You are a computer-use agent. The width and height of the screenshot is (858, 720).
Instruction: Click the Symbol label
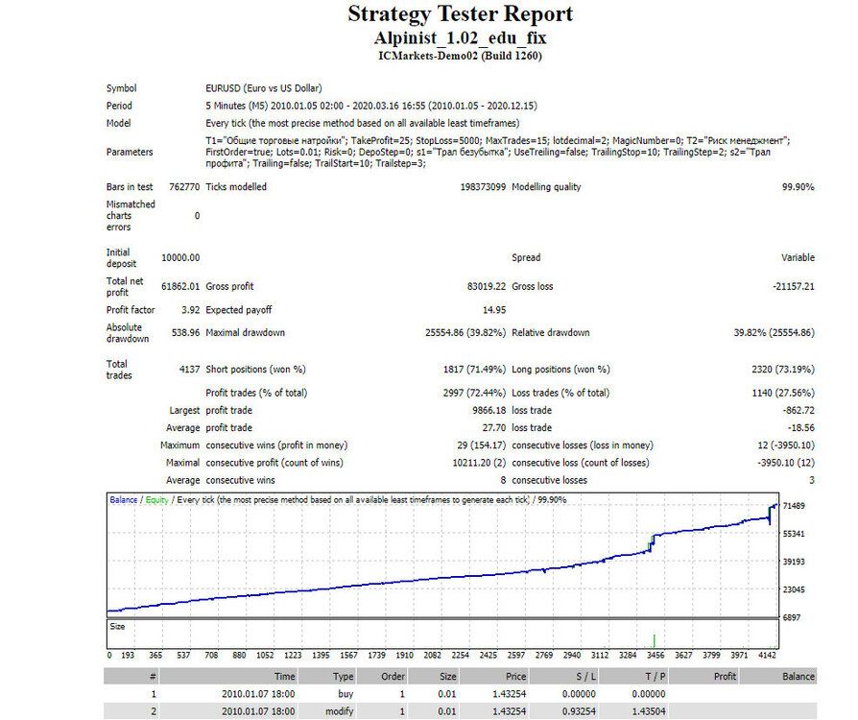pos(121,88)
